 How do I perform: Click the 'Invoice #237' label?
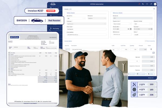coord(35,11)
